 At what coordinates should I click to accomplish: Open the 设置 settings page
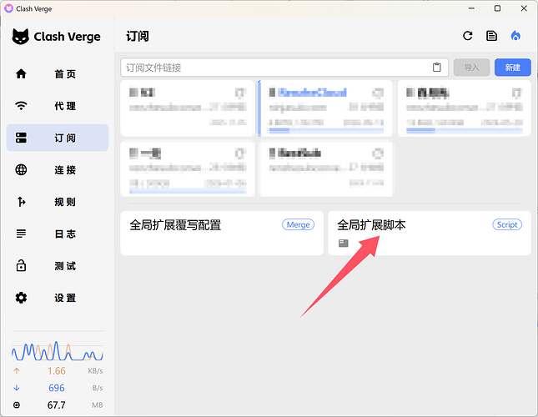coord(58,298)
